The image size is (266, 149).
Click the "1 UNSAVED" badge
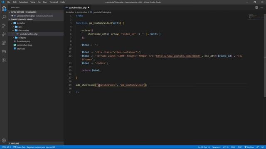[x=31, y=12]
